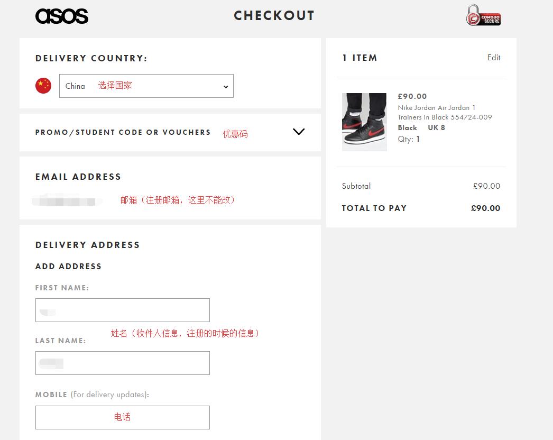The image size is (553, 440).
Task: Open the delivery country dropdown
Action: click(x=146, y=86)
